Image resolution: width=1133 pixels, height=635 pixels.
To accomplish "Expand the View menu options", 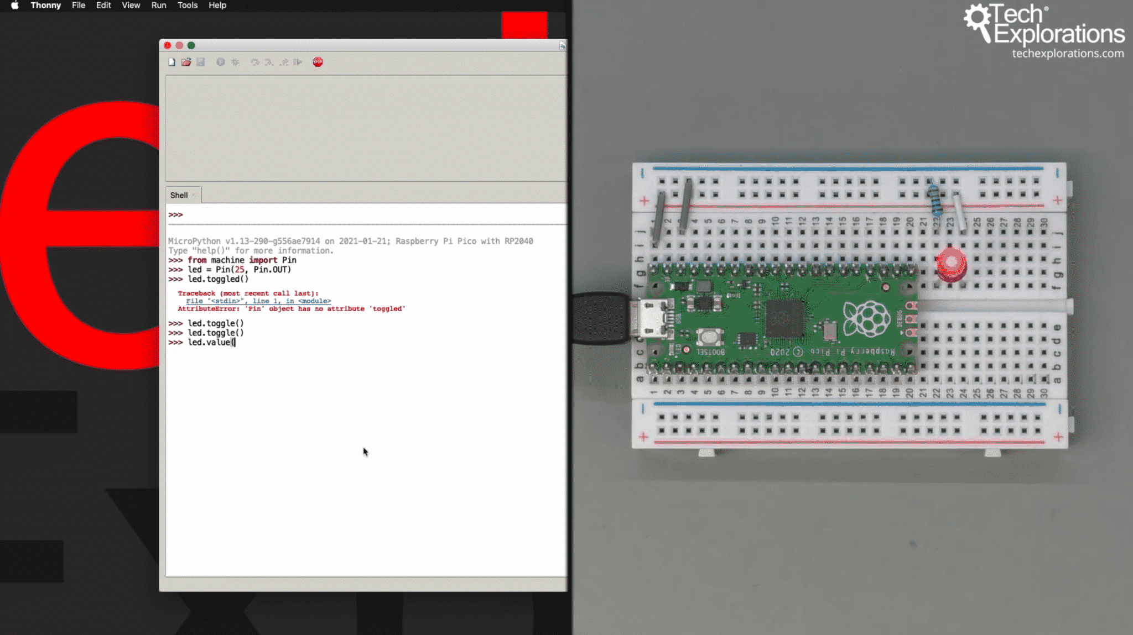I will pyautogui.click(x=131, y=6).
